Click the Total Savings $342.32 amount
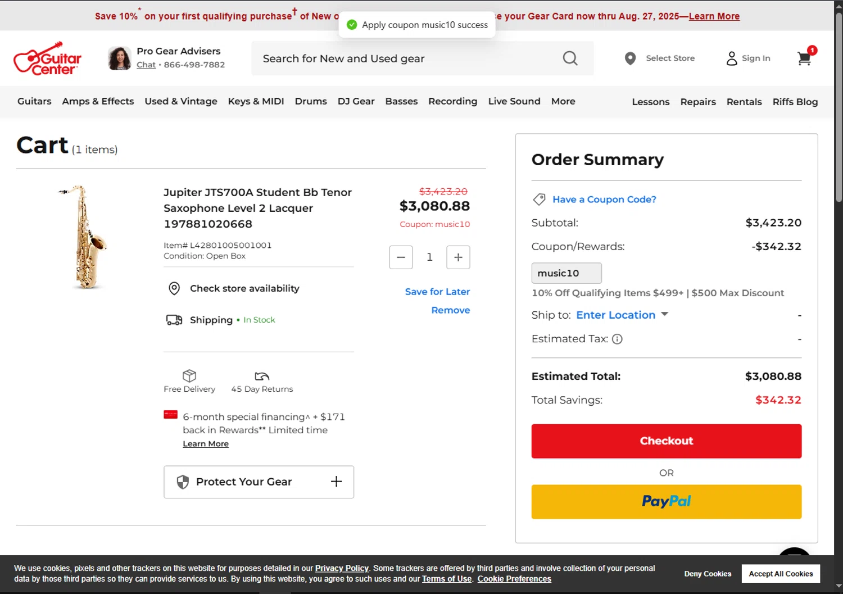843x594 pixels. (778, 400)
